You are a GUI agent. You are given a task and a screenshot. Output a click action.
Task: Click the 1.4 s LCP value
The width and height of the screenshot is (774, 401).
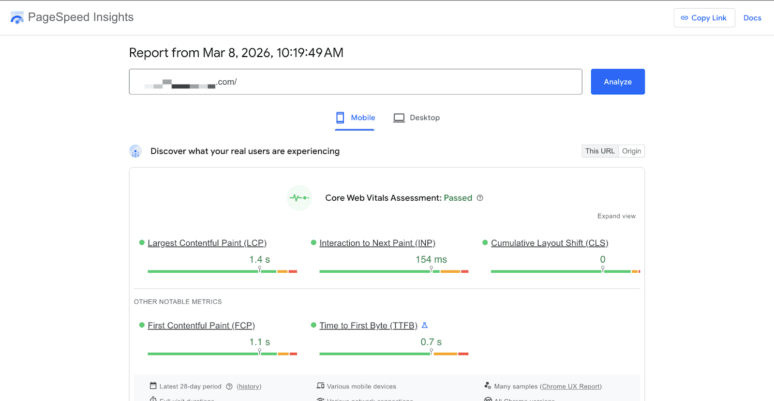coord(260,260)
